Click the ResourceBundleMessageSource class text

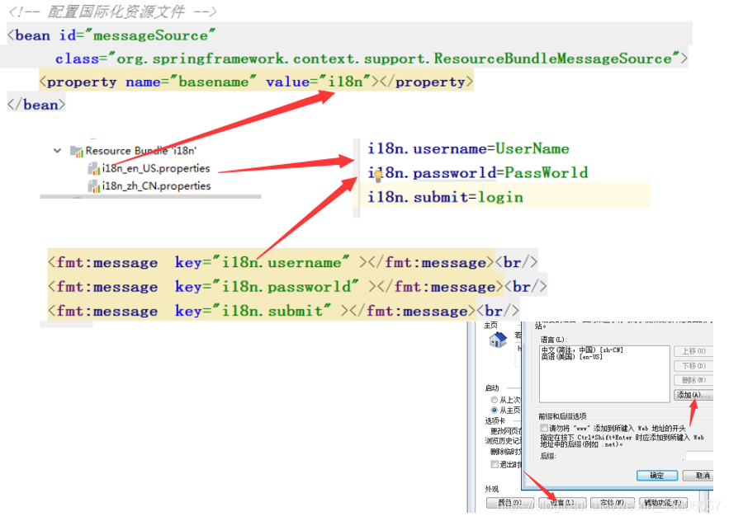553,59
